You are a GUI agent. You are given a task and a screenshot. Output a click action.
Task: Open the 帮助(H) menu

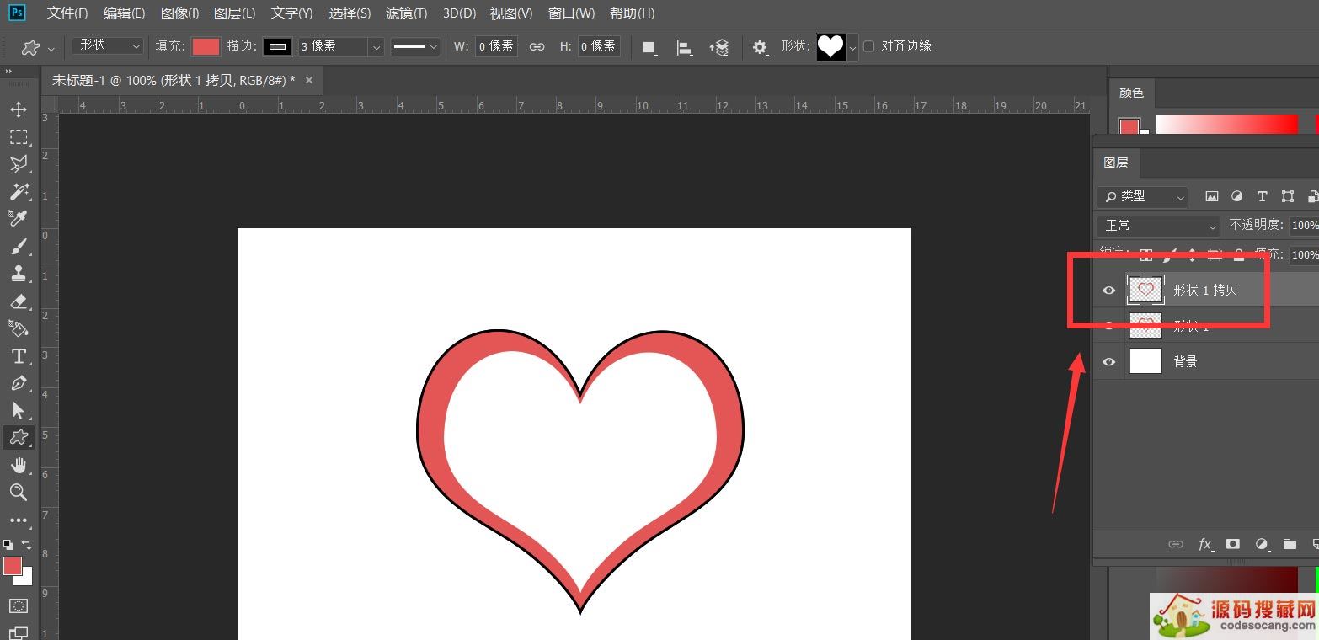pos(632,13)
